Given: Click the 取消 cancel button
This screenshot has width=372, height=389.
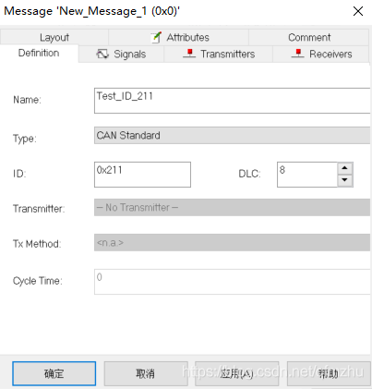Looking at the screenshot, I should tap(146, 373).
